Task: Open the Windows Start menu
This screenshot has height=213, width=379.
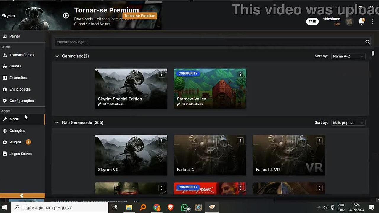Action: 4,207
